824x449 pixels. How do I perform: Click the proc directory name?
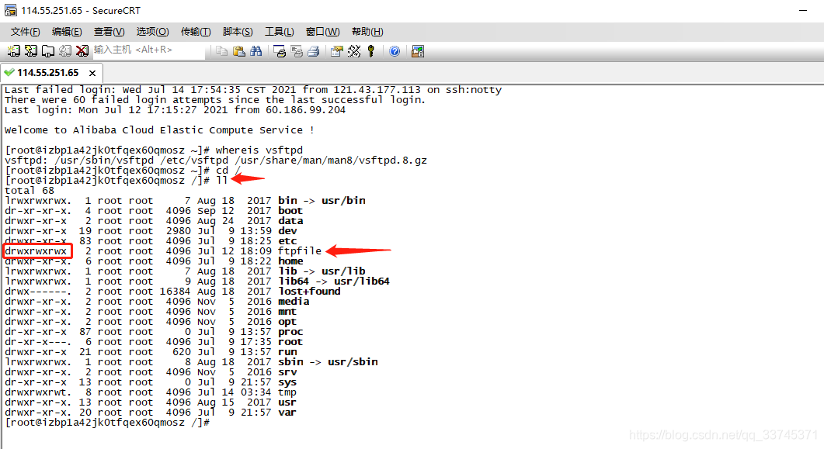tap(290, 332)
